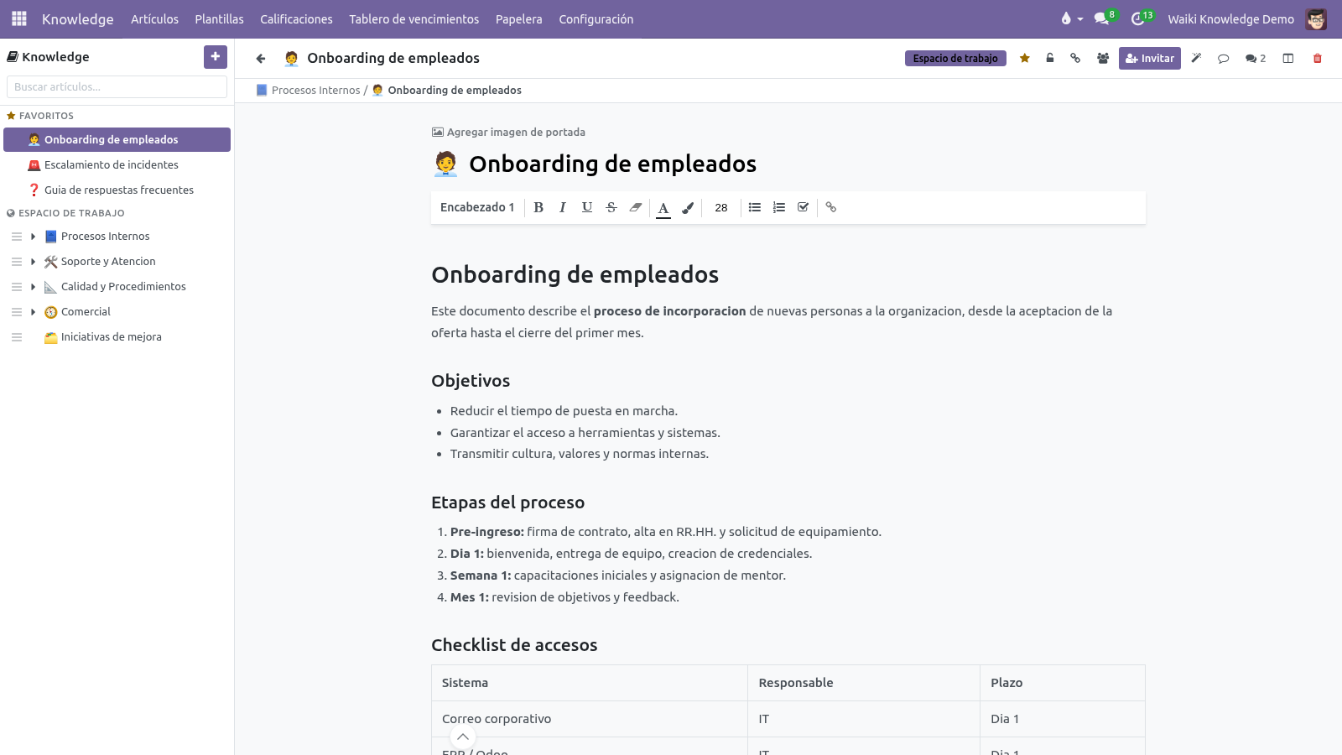Apply bold formatting

coord(538,207)
